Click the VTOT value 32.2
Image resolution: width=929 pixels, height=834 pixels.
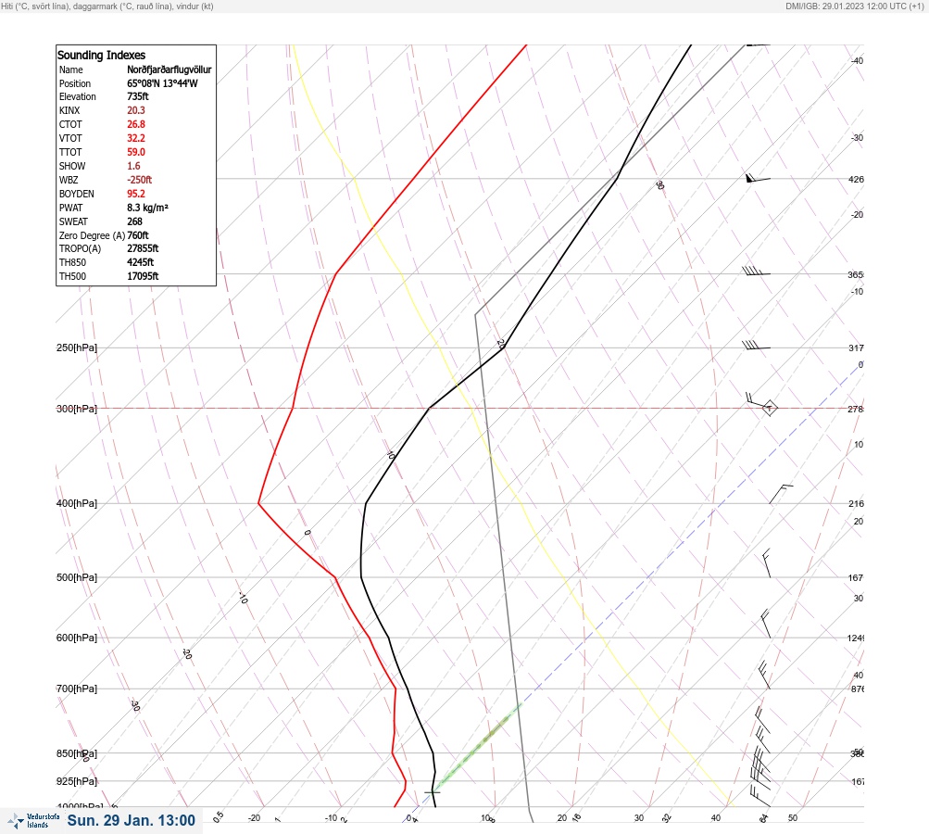(x=135, y=138)
